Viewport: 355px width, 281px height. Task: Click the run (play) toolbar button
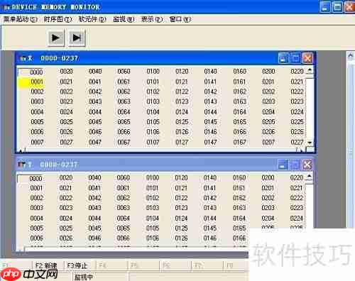click(x=56, y=38)
